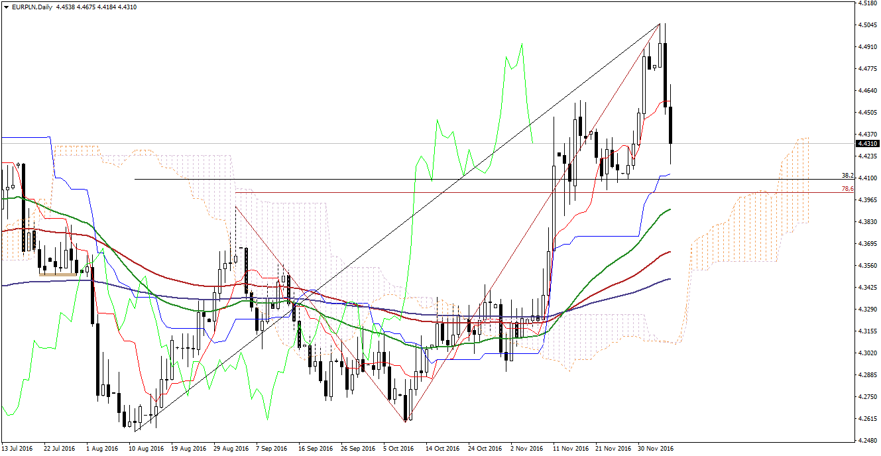The width and height of the screenshot is (881, 456).
Task: Click the 30 Nov 2016 date label
Action: click(654, 449)
